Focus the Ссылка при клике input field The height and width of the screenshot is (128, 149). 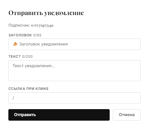(74, 98)
